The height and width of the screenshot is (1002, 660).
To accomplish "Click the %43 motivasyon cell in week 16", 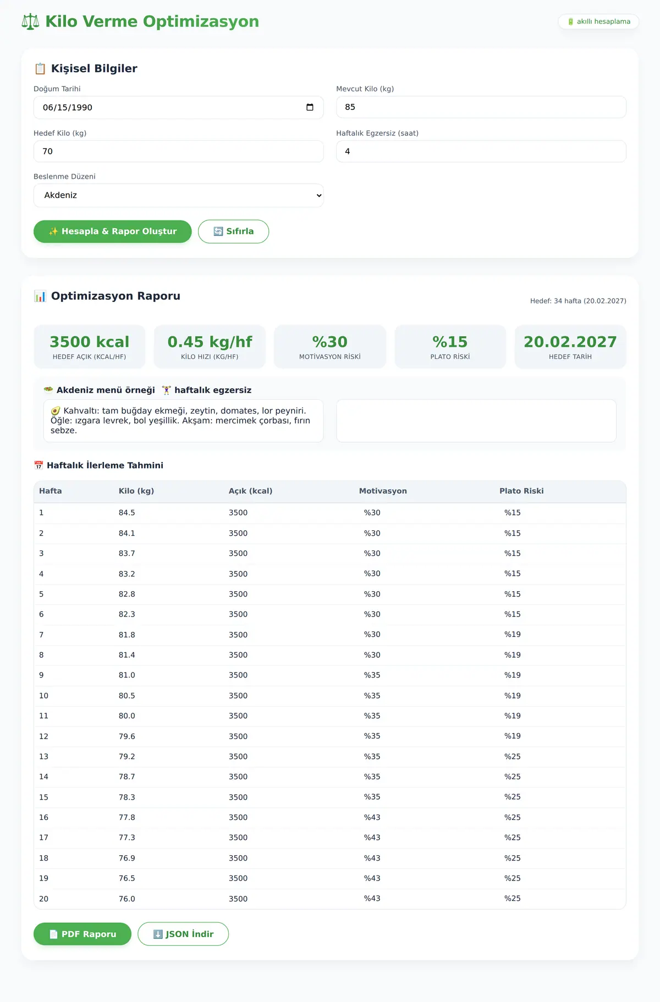I will (372, 817).
